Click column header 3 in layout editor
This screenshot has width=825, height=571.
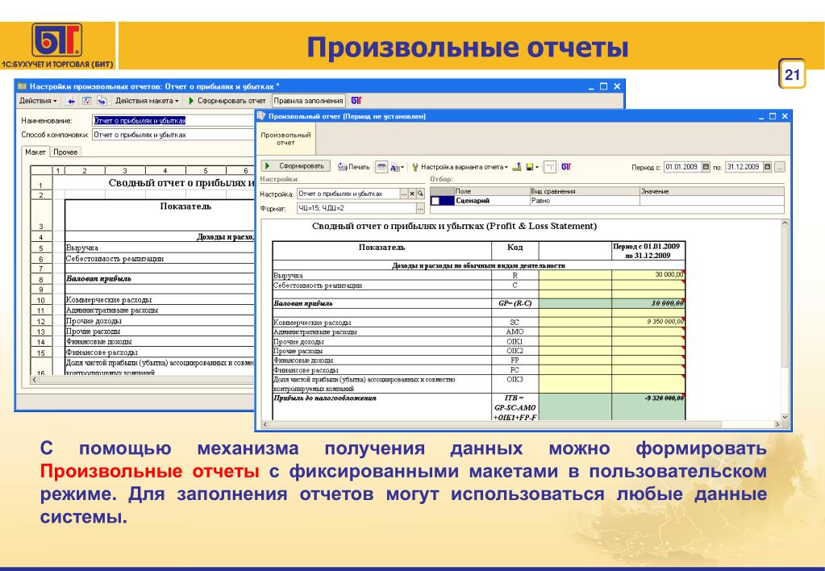(125, 170)
